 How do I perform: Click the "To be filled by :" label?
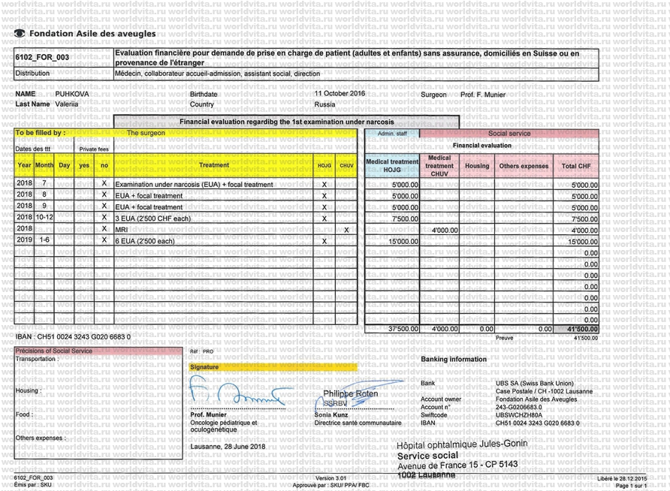click(x=40, y=132)
